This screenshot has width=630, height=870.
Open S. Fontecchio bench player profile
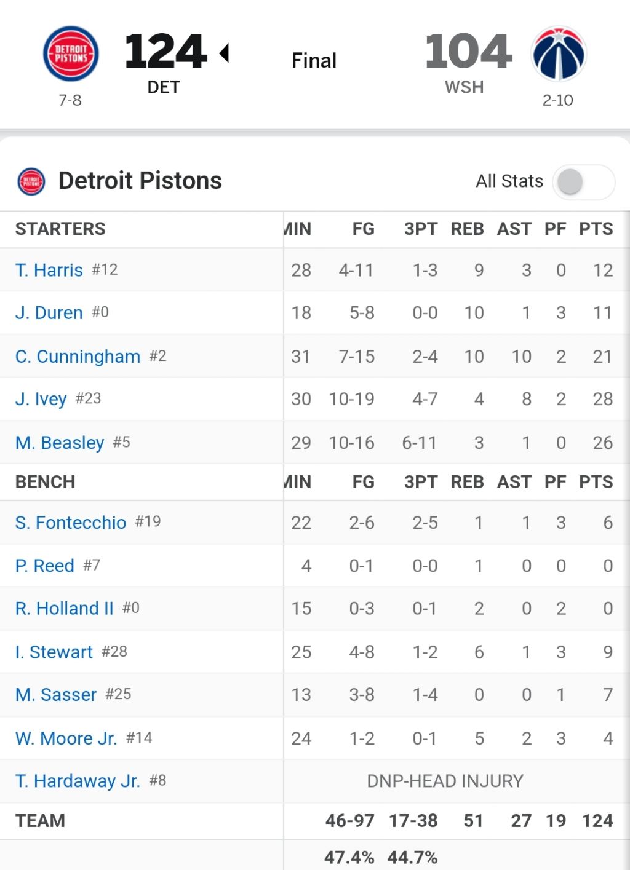click(x=71, y=523)
